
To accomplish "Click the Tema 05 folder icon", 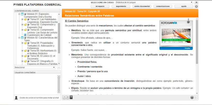I will [x=25, y=51].
